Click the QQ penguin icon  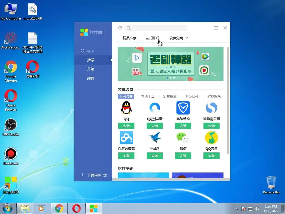pyautogui.click(x=126, y=108)
